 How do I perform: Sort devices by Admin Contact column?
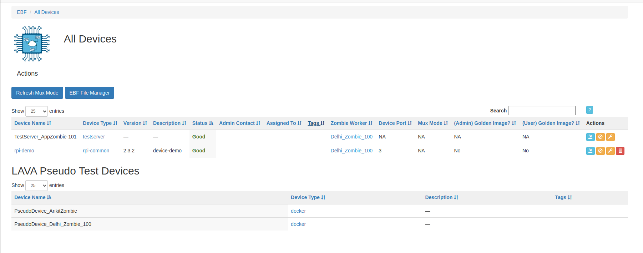[x=239, y=123]
